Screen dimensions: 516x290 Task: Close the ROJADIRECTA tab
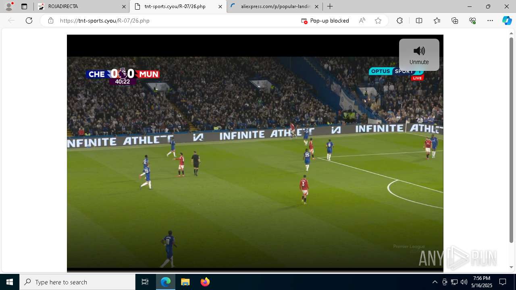[124, 6]
